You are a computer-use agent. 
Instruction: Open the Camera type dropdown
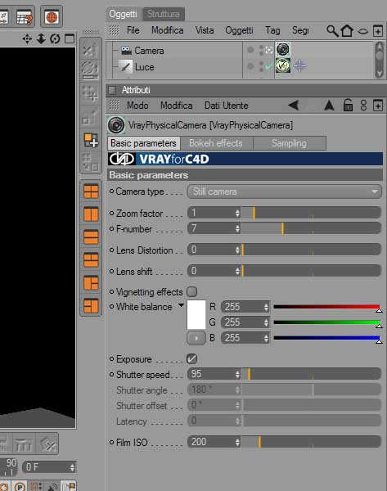284,191
